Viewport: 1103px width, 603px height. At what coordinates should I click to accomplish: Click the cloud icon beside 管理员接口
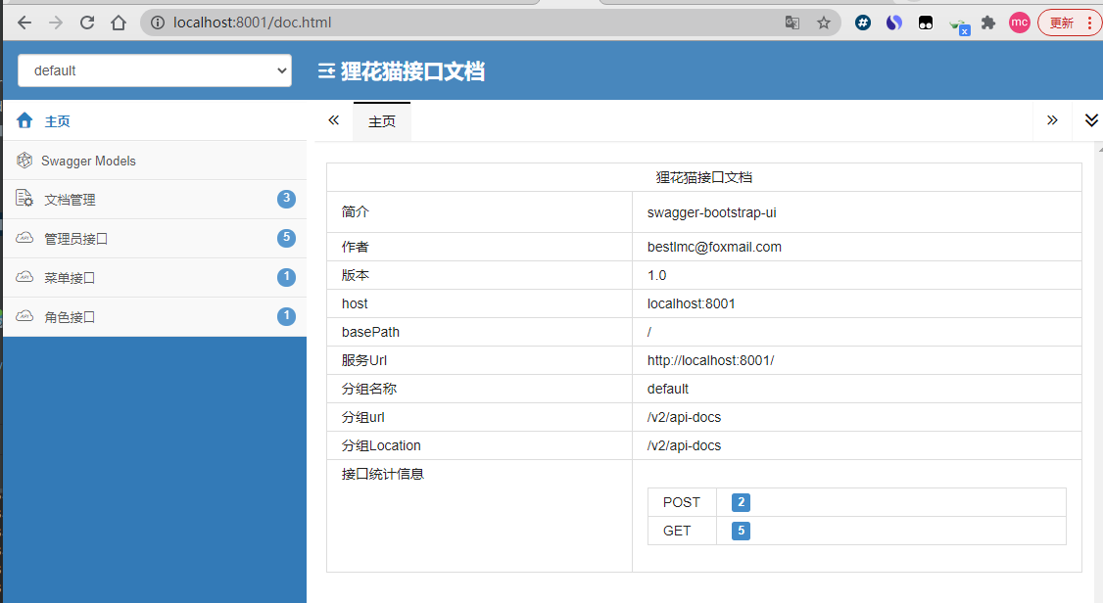coord(24,238)
